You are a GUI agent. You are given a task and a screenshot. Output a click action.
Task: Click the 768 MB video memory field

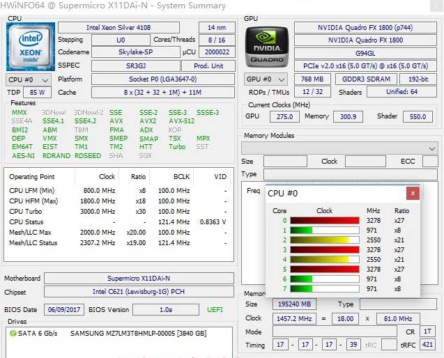[312, 79]
